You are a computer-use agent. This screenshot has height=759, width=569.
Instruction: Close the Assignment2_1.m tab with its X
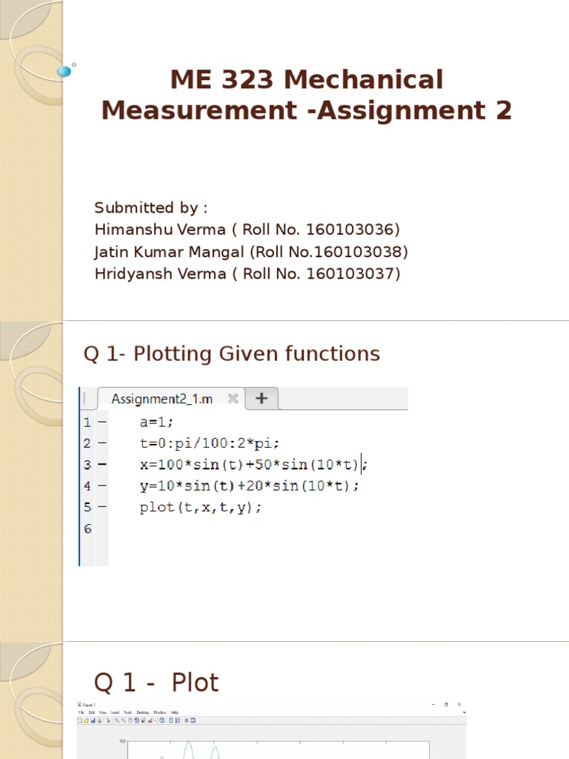[x=233, y=398]
